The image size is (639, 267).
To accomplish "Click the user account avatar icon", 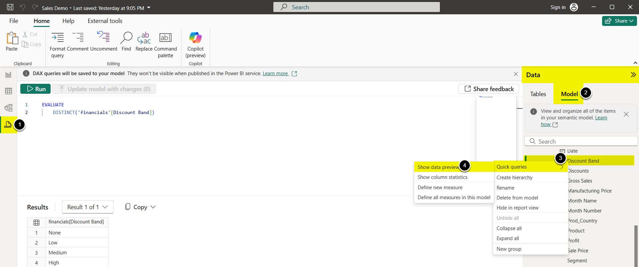I will click(x=574, y=7).
